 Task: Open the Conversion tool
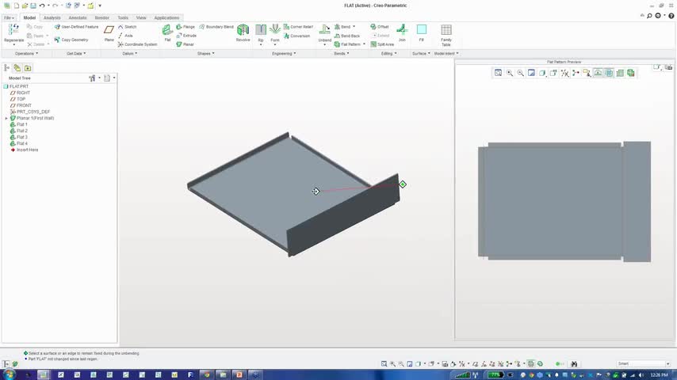pyautogui.click(x=297, y=36)
